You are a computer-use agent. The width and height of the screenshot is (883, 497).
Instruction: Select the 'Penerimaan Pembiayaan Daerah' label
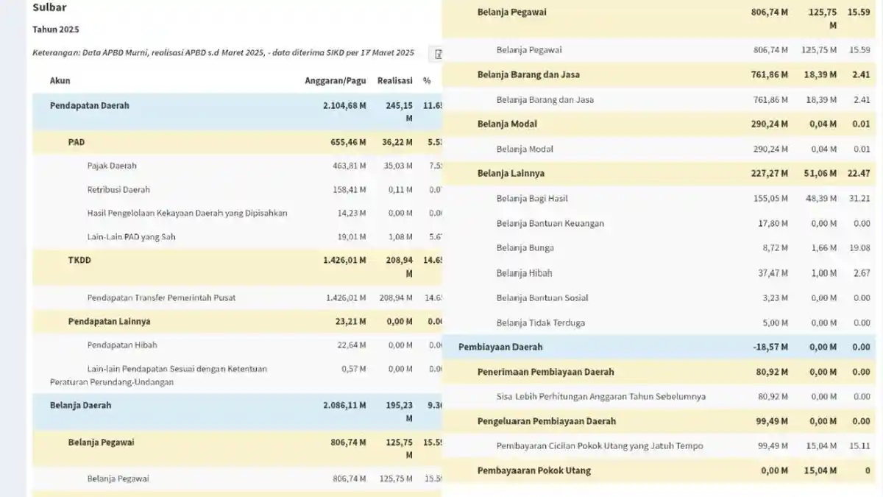[x=546, y=373]
